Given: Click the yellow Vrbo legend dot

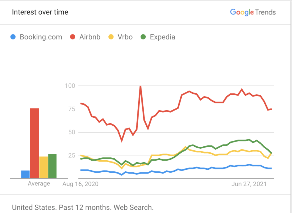Looking at the screenshot, I should pyautogui.click(x=111, y=37).
